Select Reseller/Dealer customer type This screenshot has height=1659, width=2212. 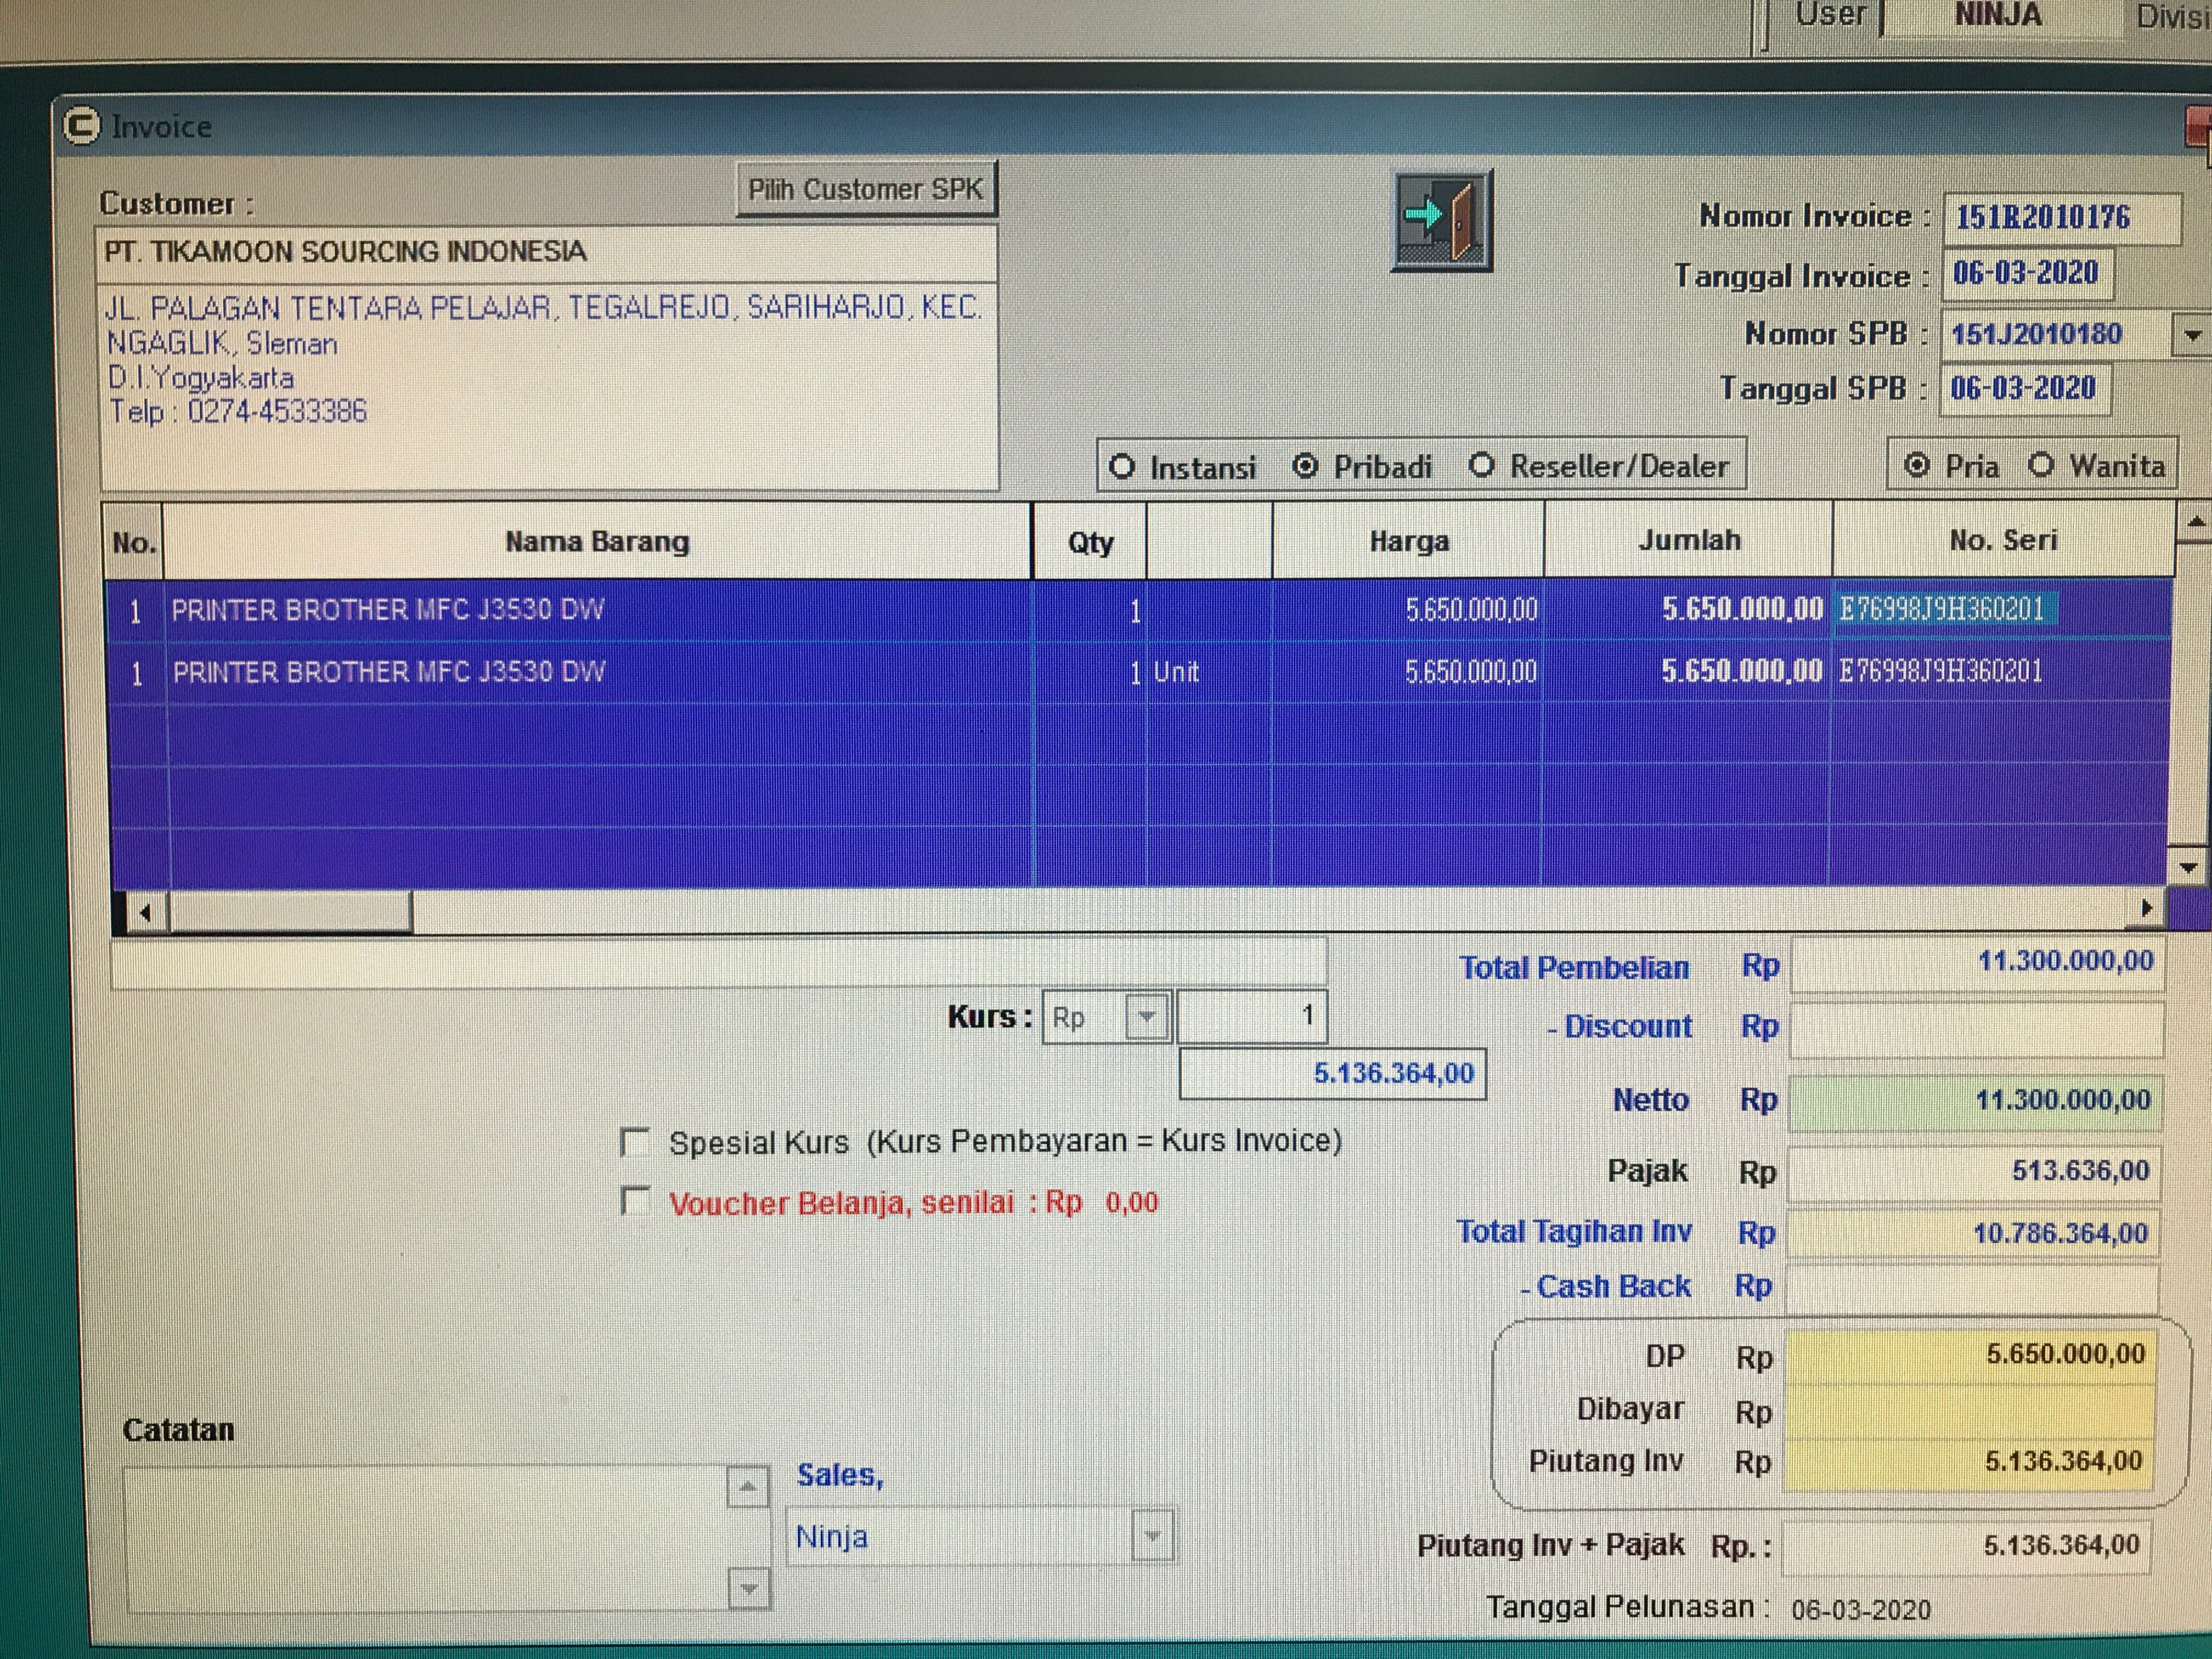click(x=1482, y=466)
